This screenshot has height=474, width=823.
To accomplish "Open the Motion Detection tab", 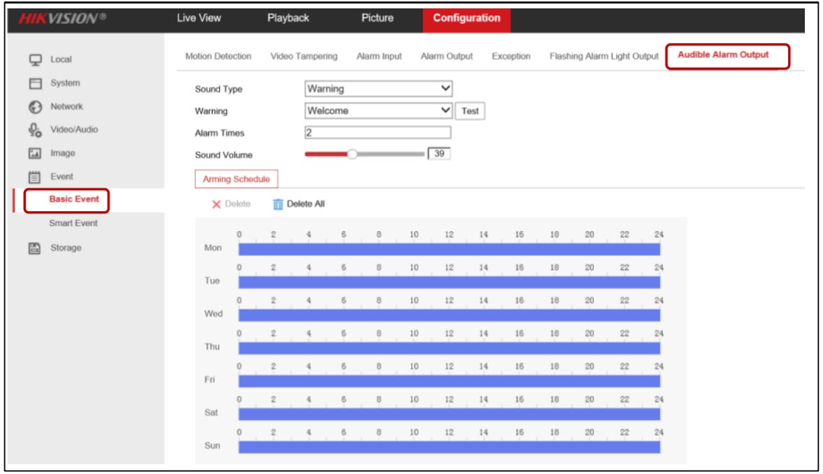I will (x=218, y=57).
